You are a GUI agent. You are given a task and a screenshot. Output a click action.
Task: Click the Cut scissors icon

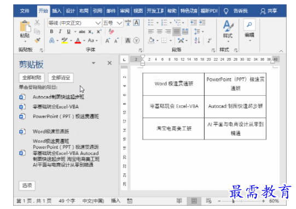pyautogui.click(x=37, y=22)
